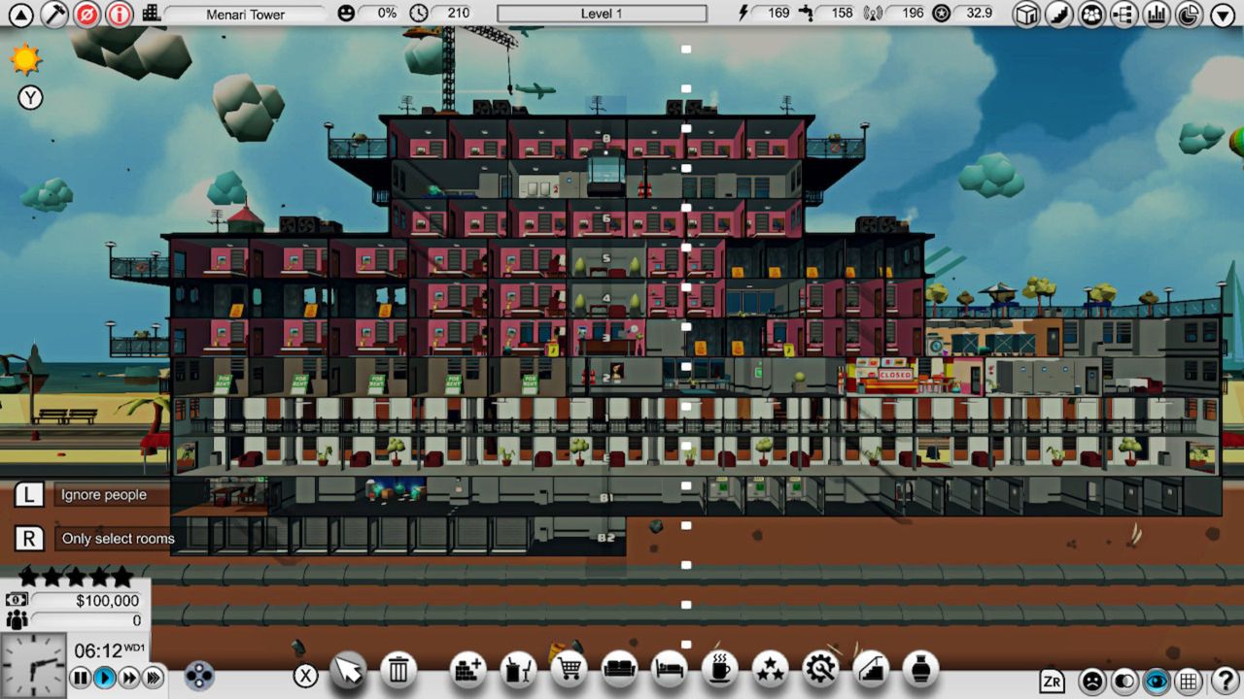Open the coffee and food services menu
This screenshot has width=1244, height=699.
(721, 670)
